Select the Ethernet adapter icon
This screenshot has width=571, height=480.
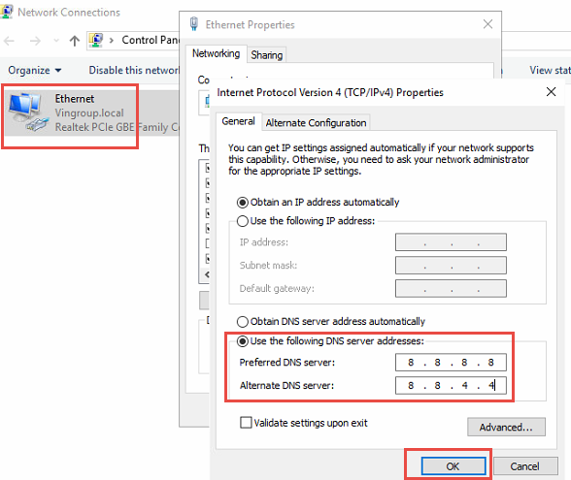click(28, 112)
